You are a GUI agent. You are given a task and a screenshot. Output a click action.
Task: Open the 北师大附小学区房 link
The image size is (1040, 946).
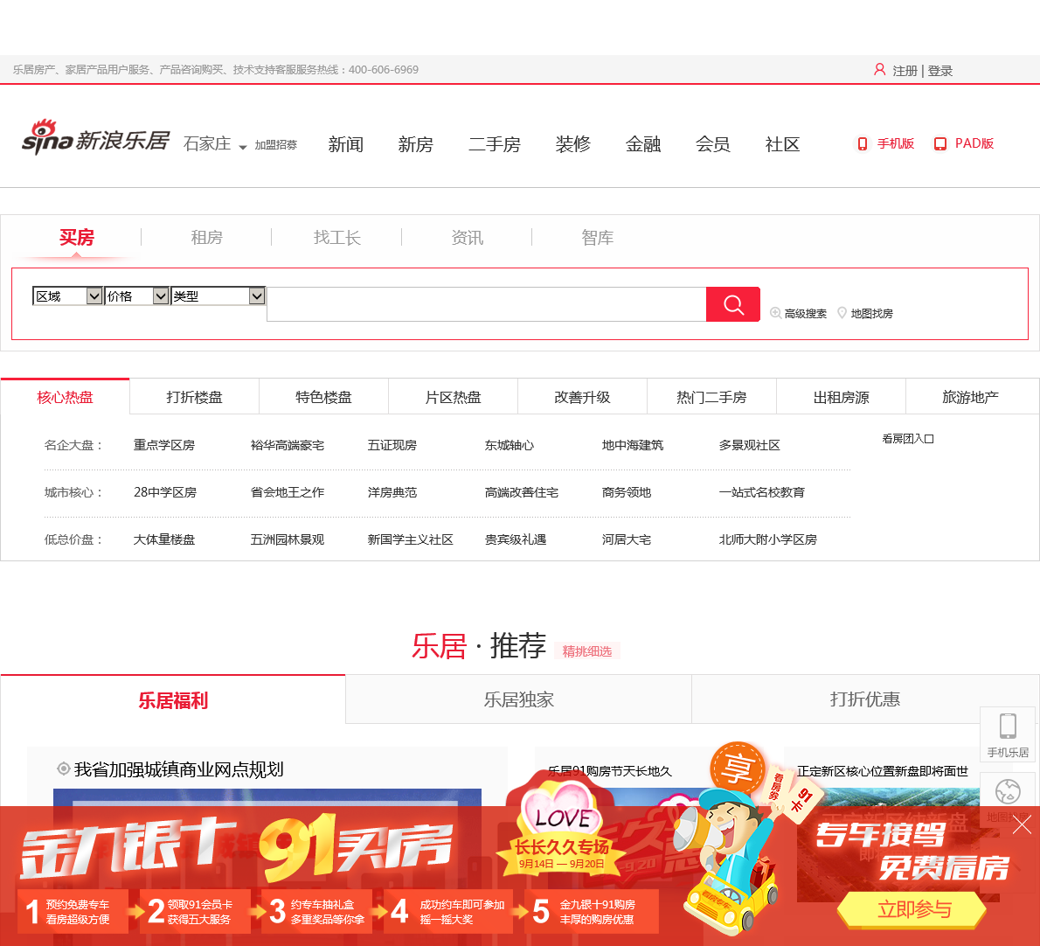point(768,539)
